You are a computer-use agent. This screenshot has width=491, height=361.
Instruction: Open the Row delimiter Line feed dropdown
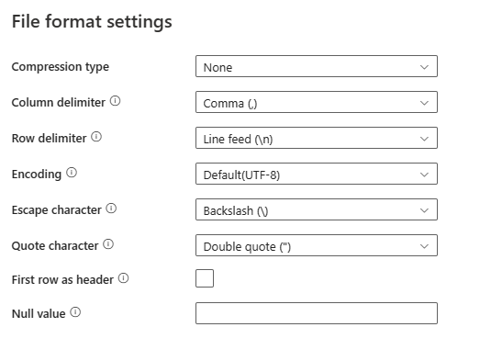(317, 138)
